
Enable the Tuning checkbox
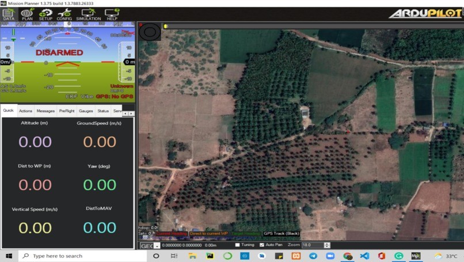point(237,245)
